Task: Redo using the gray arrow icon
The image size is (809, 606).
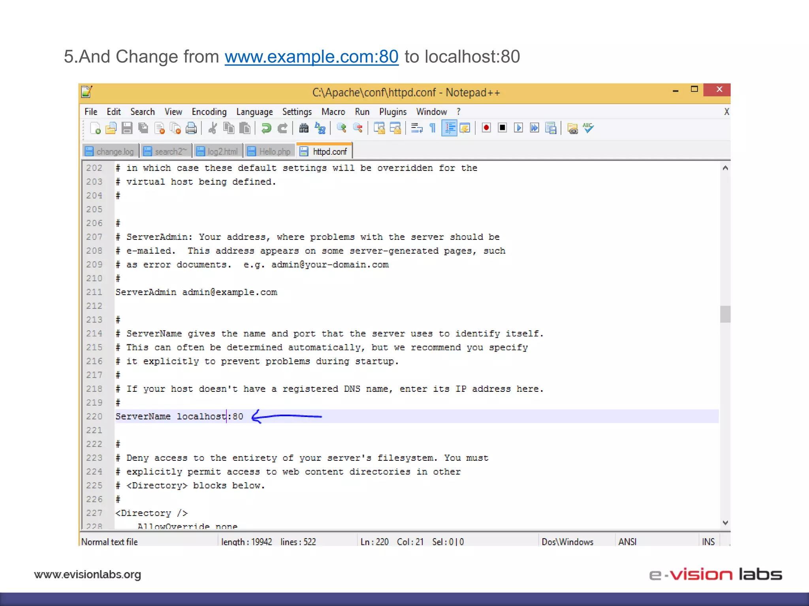Action: (282, 128)
